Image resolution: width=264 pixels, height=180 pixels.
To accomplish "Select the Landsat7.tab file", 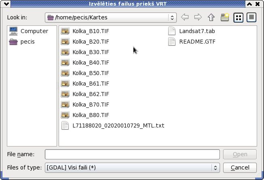I will (x=192, y=31).
